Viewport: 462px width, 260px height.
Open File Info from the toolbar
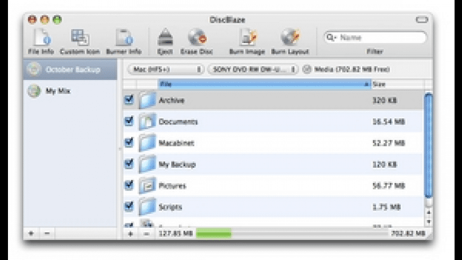coord(41,41)
